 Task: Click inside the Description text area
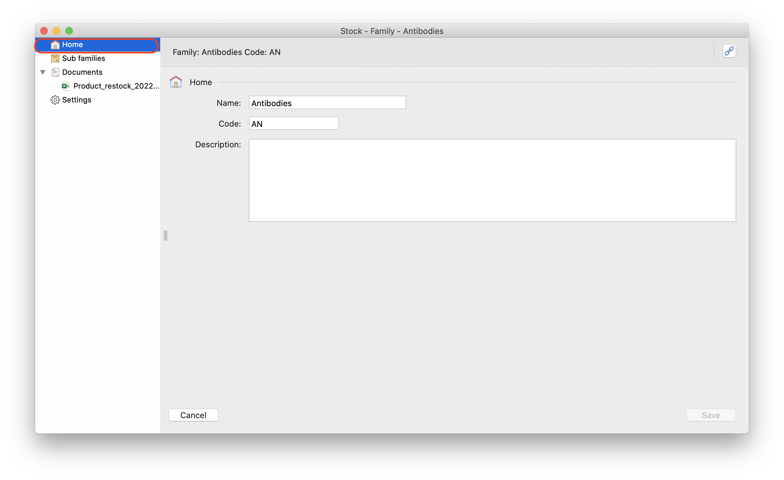point(492,180)
